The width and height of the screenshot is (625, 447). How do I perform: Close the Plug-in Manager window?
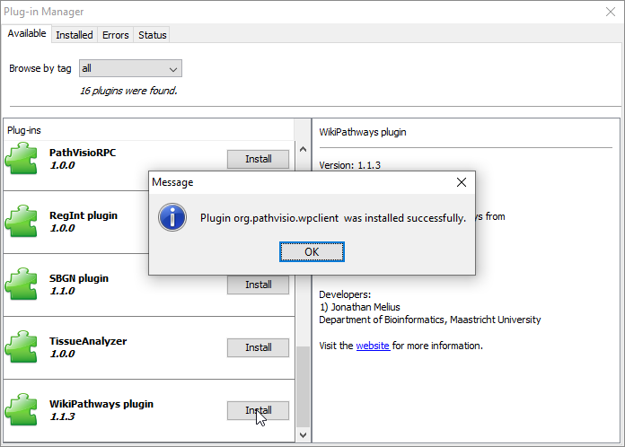pos(611,12)
